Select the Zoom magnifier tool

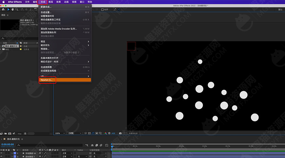click(17, 9)
